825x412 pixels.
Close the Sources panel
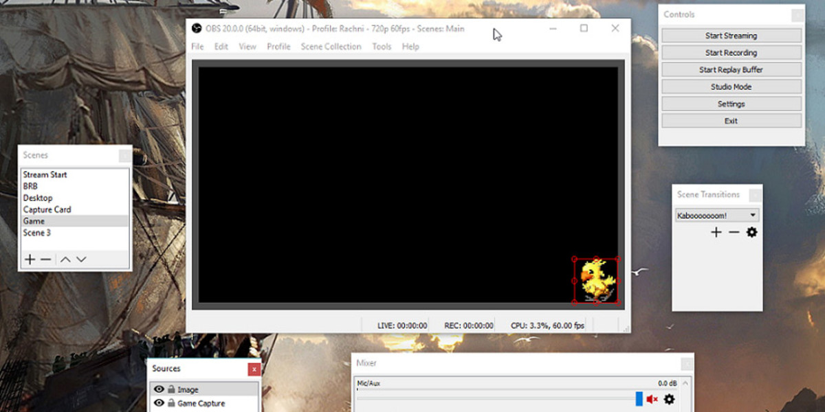click(254, 369)
